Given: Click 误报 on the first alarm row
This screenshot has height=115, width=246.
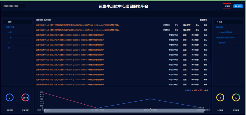Looking at the screenshot, I should 176,25.
